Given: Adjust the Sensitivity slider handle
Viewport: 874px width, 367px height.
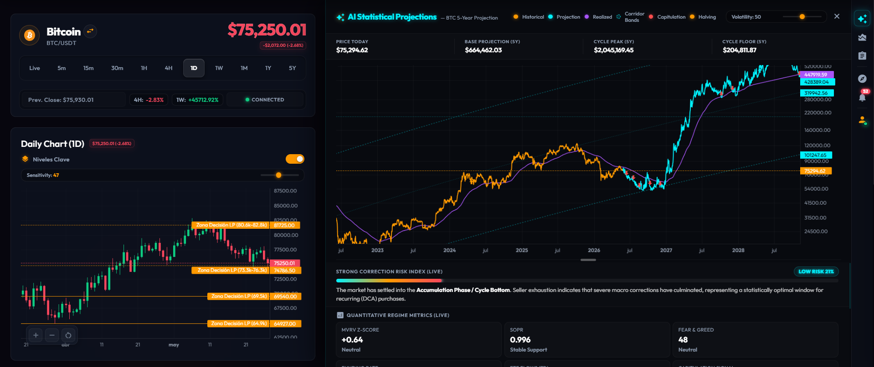Looking at the screenshot, I should 278,175.
